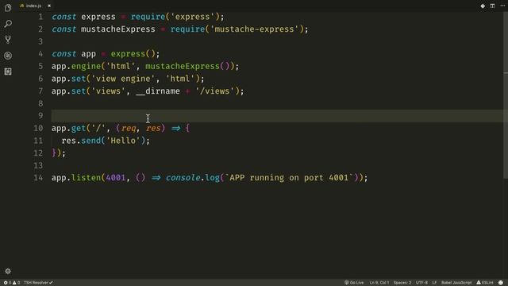Change file encoding via UTF-8

click(x=421, y=283)
